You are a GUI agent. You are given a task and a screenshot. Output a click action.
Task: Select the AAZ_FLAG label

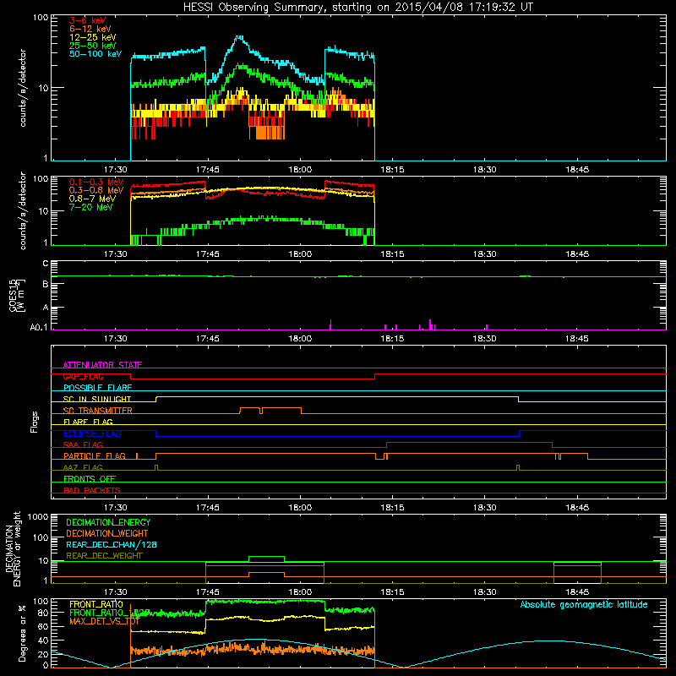click(x=83, y=467)
